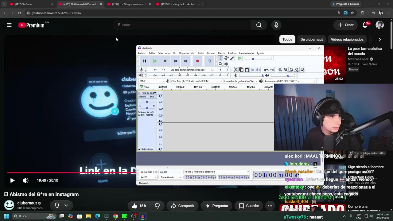Zoom in on the Audacity timeline
Viewport: 393px width, 221px height.
280,70
